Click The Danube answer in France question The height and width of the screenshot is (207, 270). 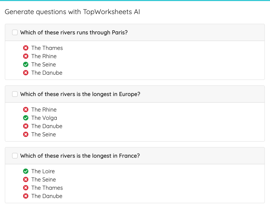click(47, 196)
